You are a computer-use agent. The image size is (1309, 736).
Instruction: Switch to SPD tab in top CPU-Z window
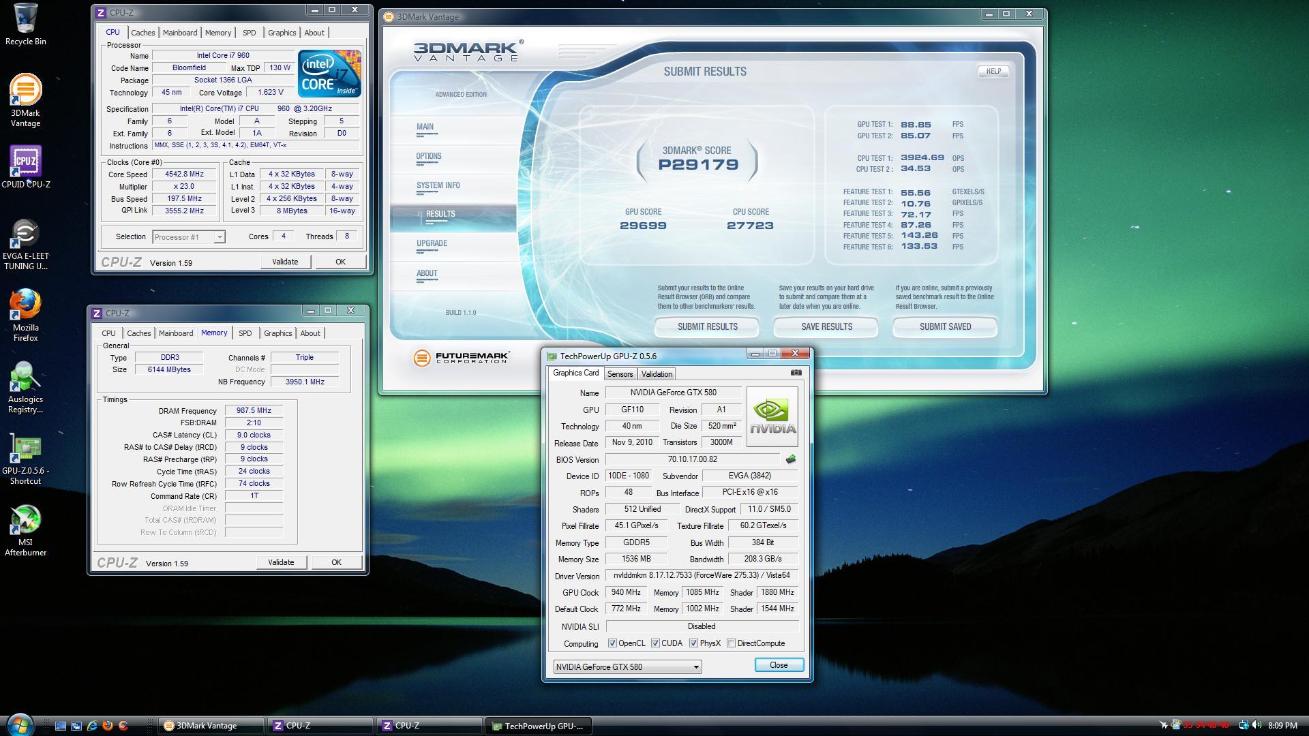point(250,33)
